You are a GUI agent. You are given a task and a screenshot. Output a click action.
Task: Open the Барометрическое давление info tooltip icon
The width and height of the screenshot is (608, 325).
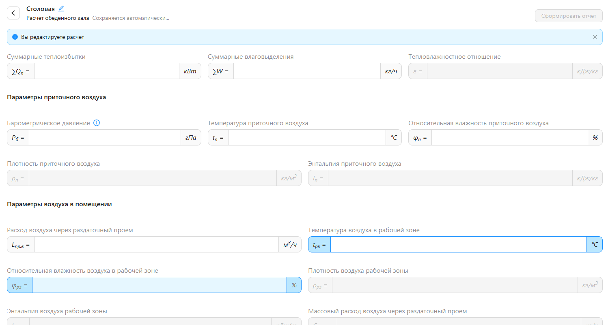click(97, 123)
